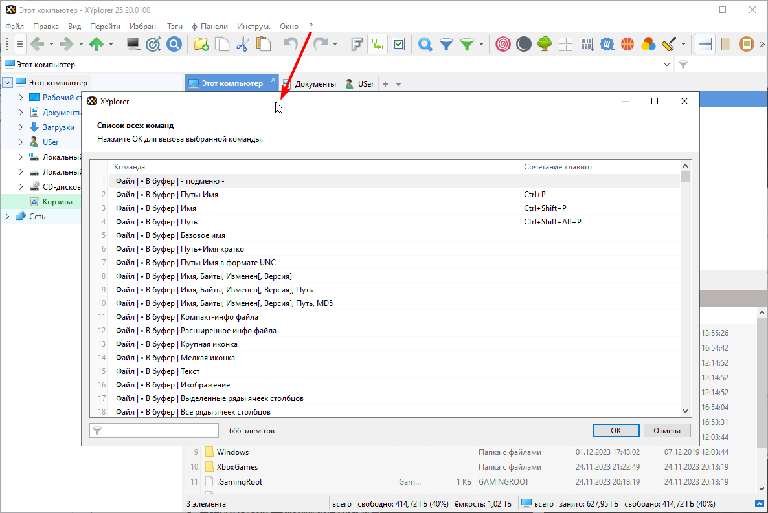768x513 pixels.
Task: Open dropdown next to Redo icon
Action: [335, 45]
